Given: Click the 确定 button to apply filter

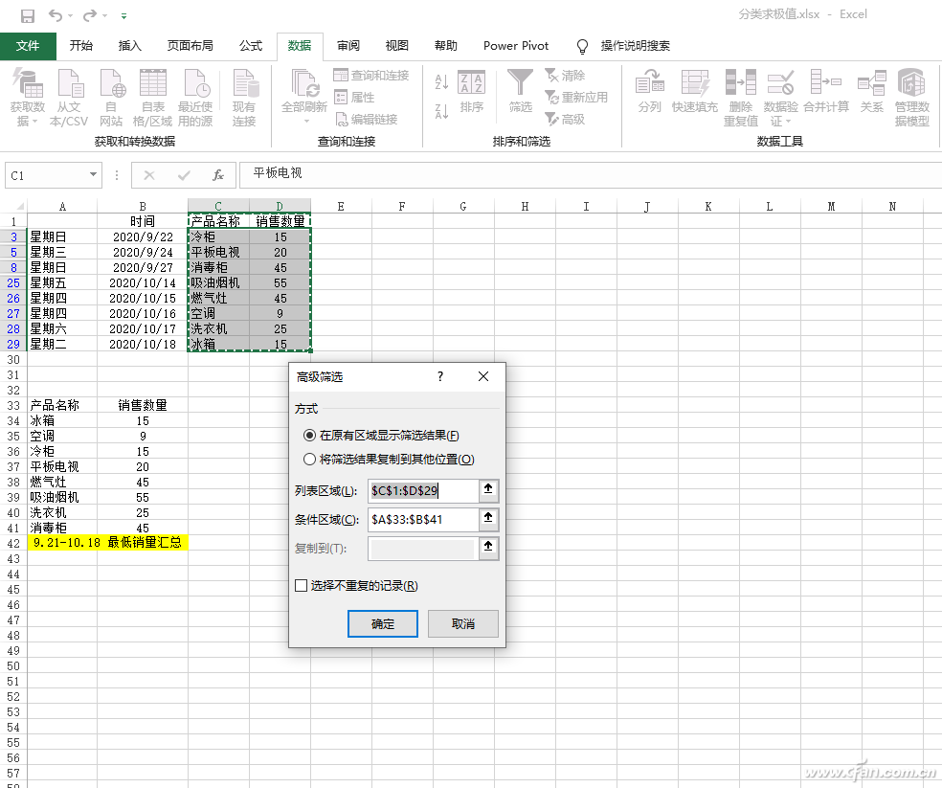Looking at the screenshot, I should 382,623.
